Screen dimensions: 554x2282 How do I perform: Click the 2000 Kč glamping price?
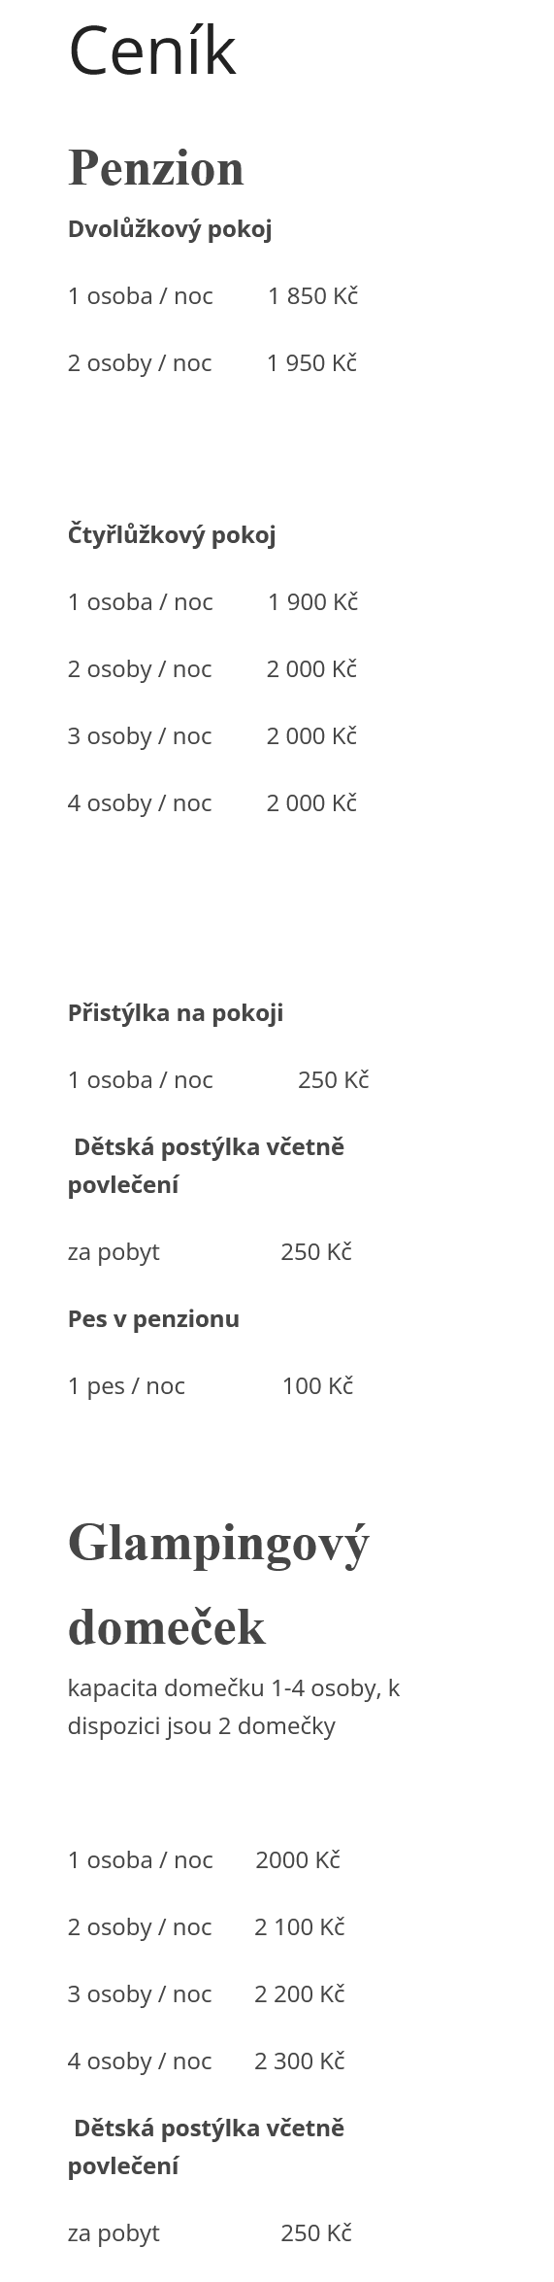pyautogui.click(x=298, y=1860)
